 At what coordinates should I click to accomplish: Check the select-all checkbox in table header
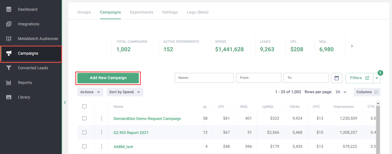point(84,106)
